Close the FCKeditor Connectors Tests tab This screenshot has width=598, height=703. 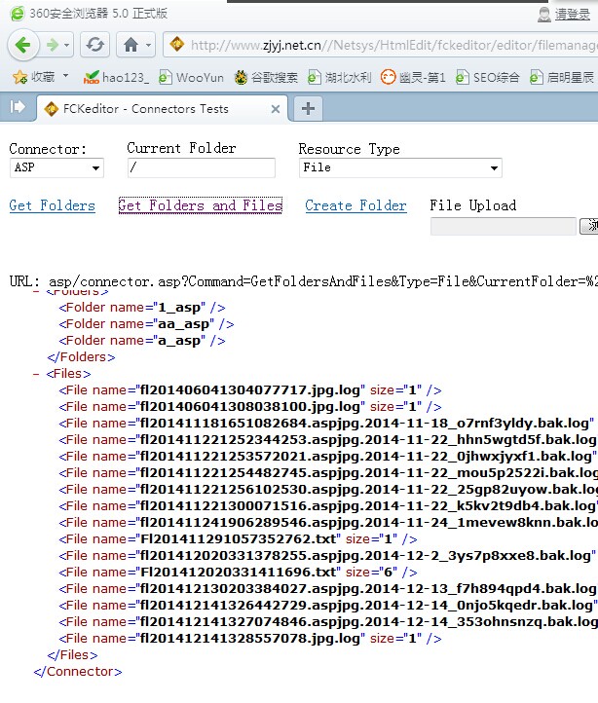pos(276,109)
